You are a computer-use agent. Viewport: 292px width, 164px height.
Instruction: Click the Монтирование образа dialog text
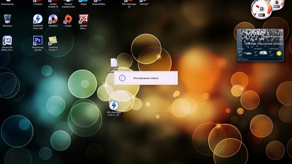pos(146,78)
